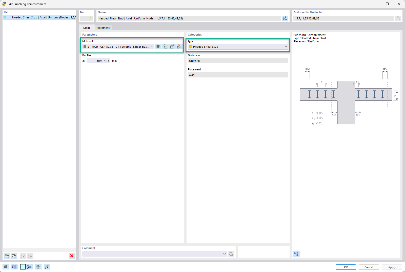
Task: Select the Main tab
Action: coord(87,28)
